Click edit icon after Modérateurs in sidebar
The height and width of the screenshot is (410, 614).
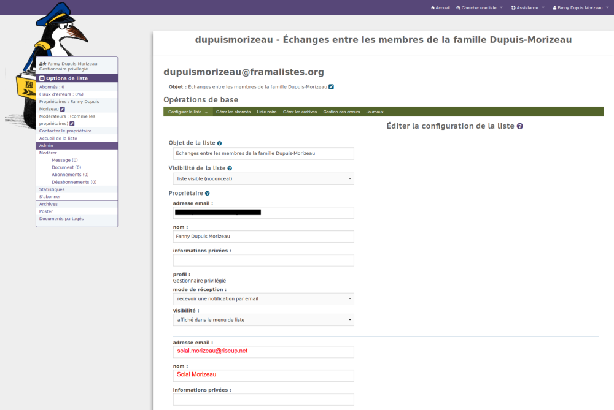[72, 124]
